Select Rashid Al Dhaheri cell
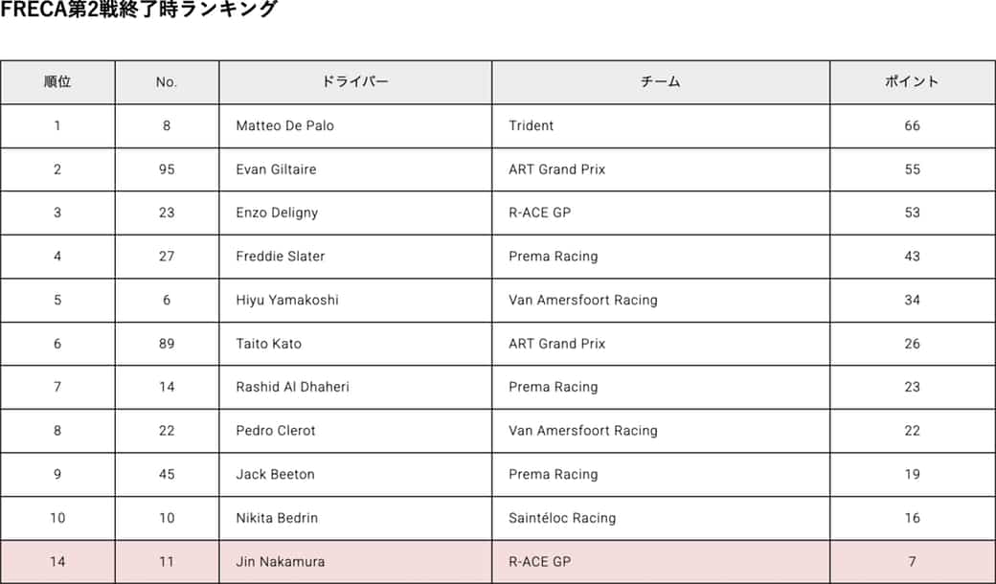 355,387
